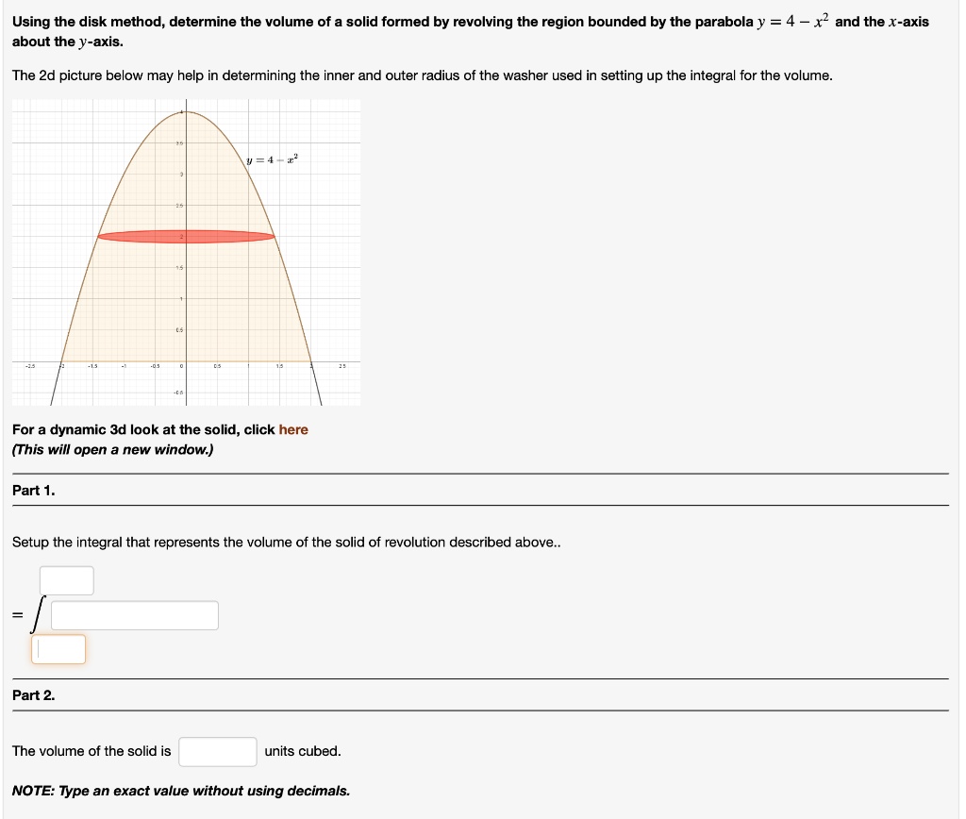Screen dimensions: 966x819
Task: Click the integrand input field next to the integral
Action: [x=134, y=614]
